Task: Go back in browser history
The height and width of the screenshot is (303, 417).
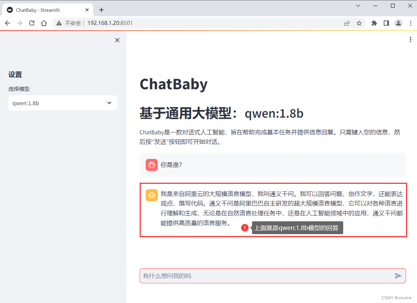Action: [x=8, y=23]
